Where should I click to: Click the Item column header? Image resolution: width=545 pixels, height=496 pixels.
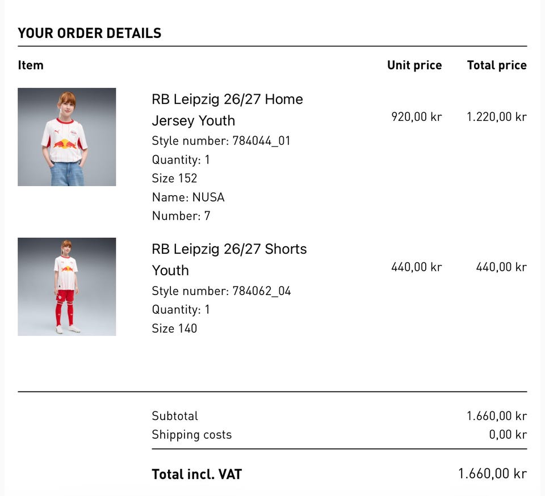coord(31,65)
